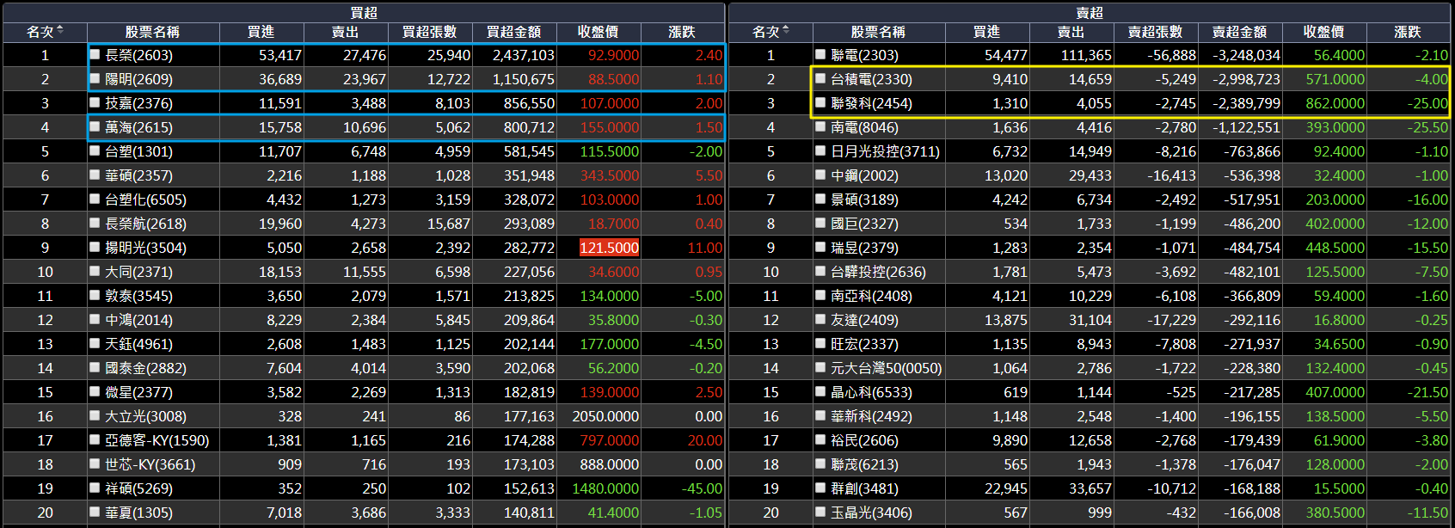Click the closing price 571.0000

tap(1335, 79)
